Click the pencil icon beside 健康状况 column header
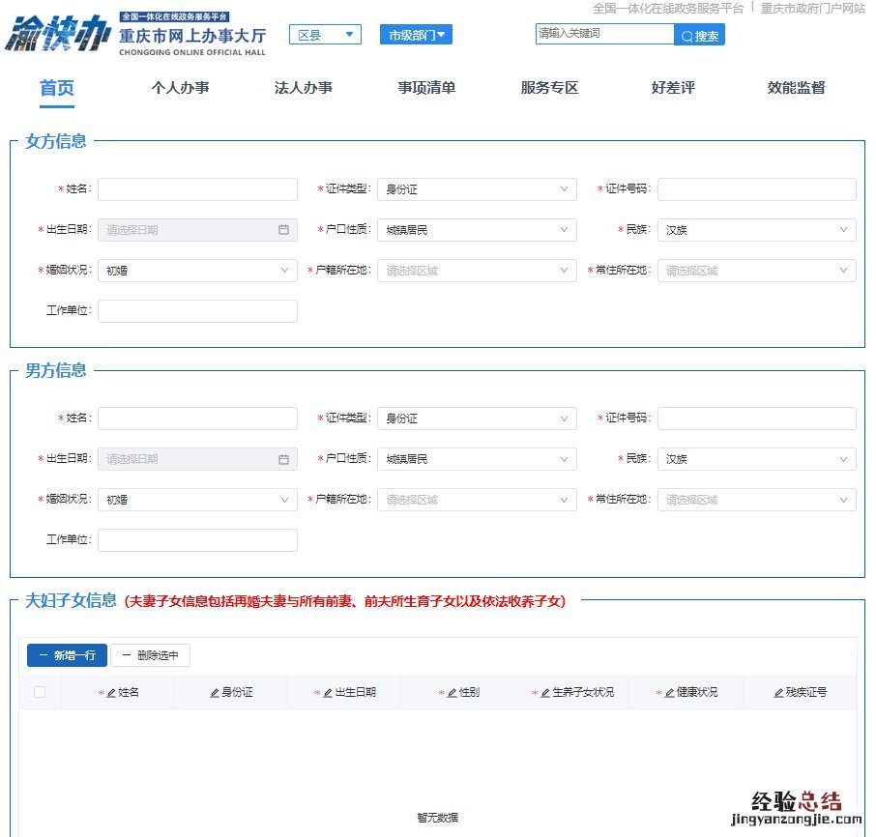 coord(669,693)
